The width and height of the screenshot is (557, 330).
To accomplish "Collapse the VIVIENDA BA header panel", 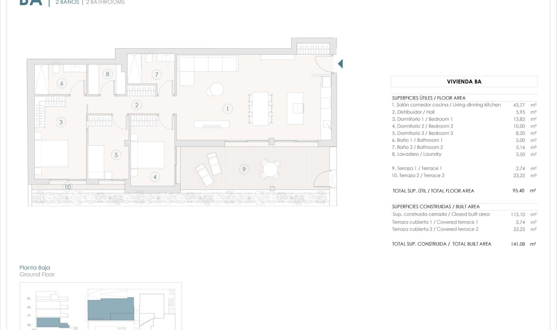I will (464, 82).
